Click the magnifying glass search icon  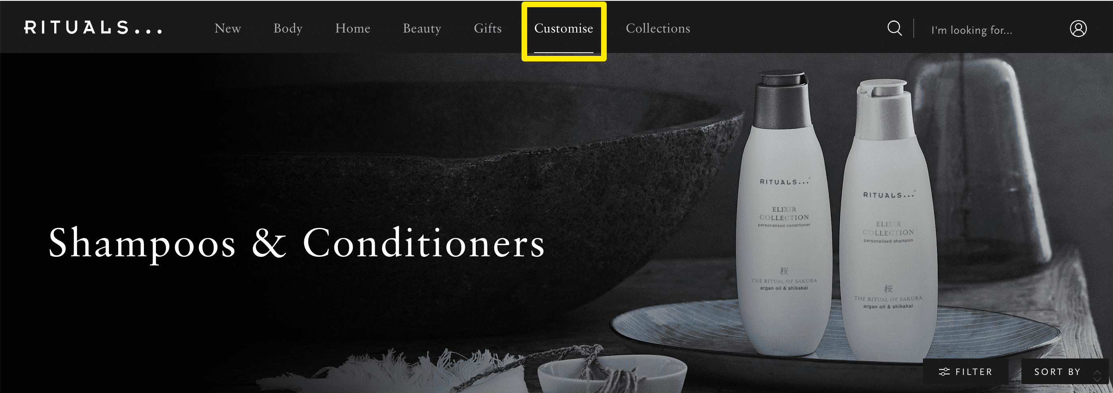click(894, 29)
